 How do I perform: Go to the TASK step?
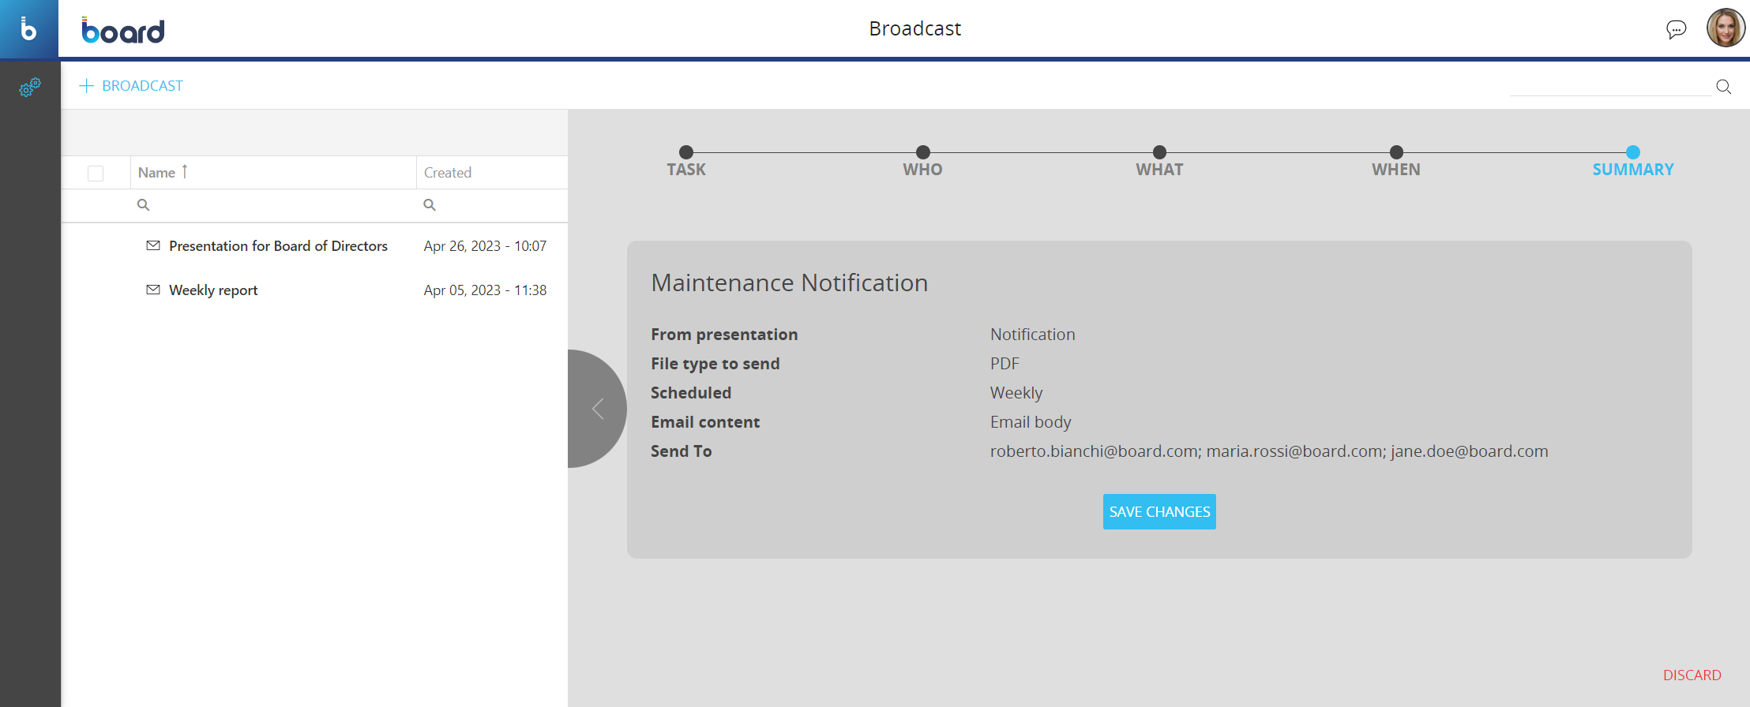(685, 153)
